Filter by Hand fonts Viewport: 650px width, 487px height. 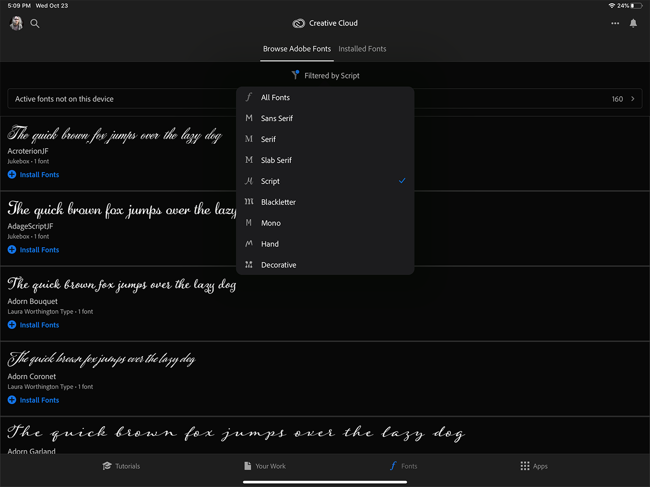325,244
